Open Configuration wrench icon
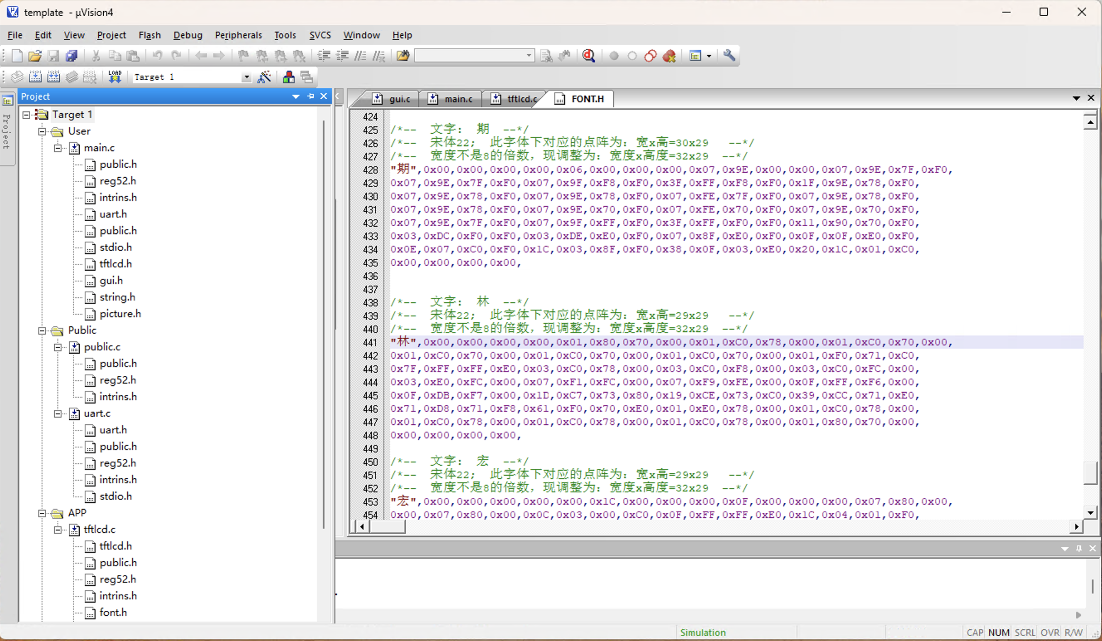Viewport: 1102px width, 641px height. pos(729,56)
